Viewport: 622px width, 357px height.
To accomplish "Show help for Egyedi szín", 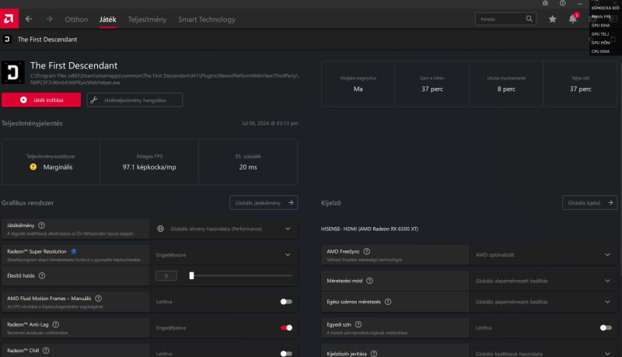I will tap(358, 324).
